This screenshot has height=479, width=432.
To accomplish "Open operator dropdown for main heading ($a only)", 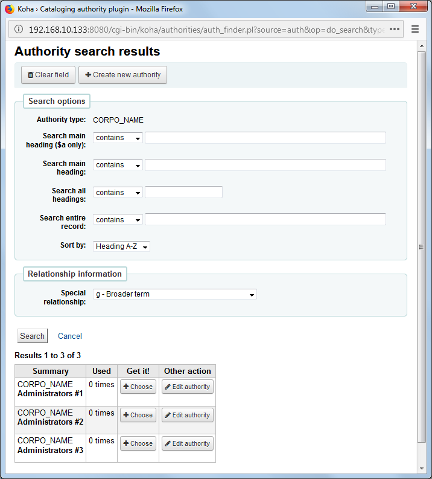I will point(118,138).
